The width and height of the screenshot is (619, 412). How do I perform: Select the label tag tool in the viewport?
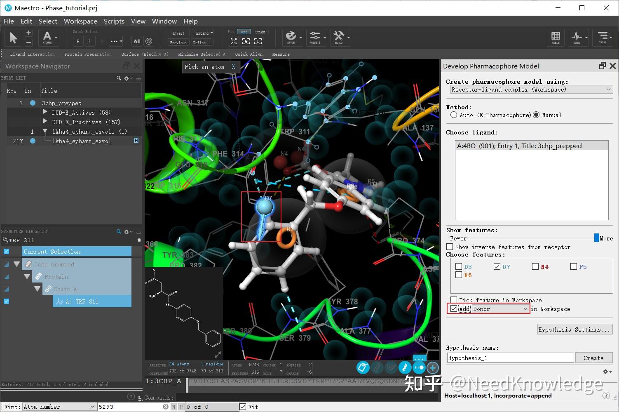pyautogui.click(x=363, y=367)
